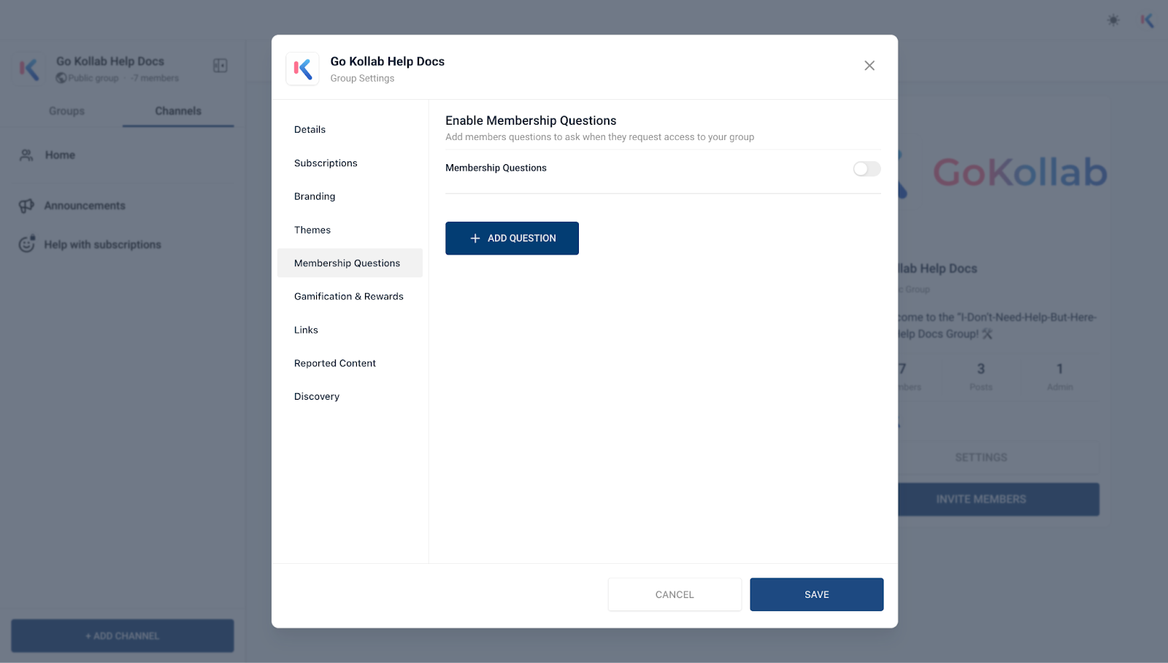Image resolution: width=1168 pixels, height=663 pixels.
Task: Click the Go Kollab Help Docs dialog title
Action: (x=387, y=61)
